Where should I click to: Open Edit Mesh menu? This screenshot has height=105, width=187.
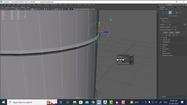pos(39,5)
